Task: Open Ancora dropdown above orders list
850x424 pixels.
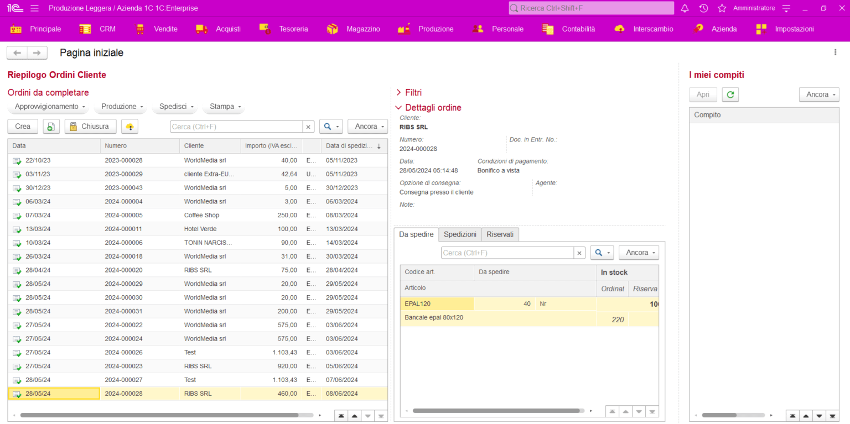Action: 368,127
